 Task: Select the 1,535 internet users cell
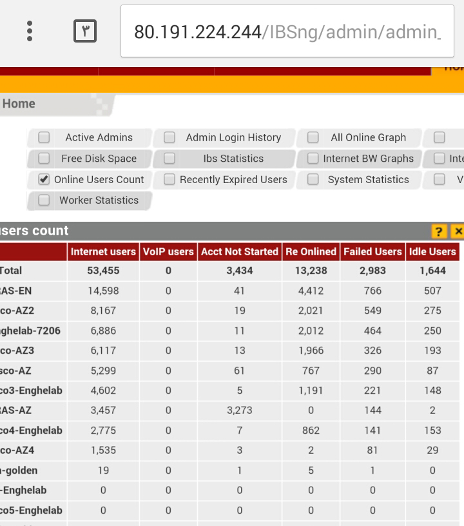tap(103, 450)
